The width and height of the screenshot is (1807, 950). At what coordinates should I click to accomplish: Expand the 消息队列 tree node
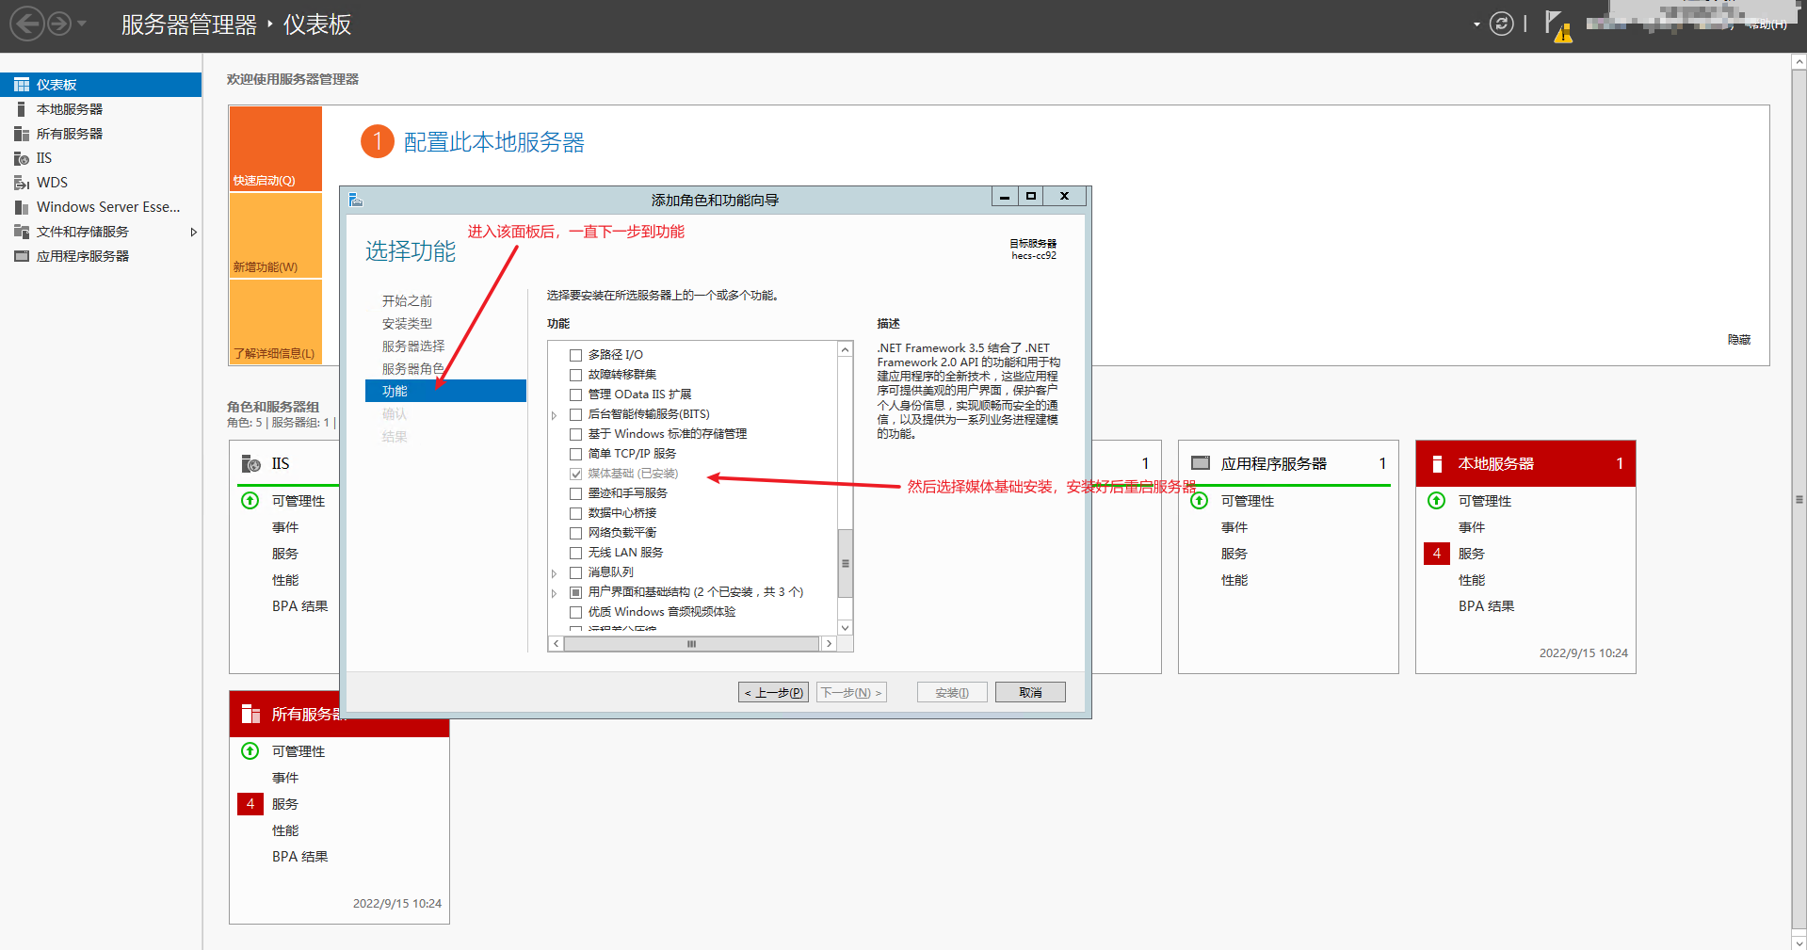click(x=555, y=573)
